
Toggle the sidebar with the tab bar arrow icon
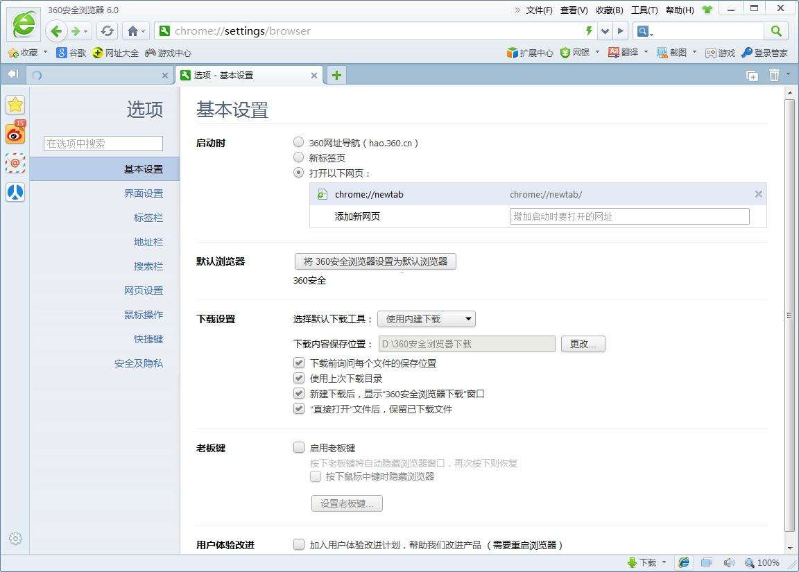point(12,74)
